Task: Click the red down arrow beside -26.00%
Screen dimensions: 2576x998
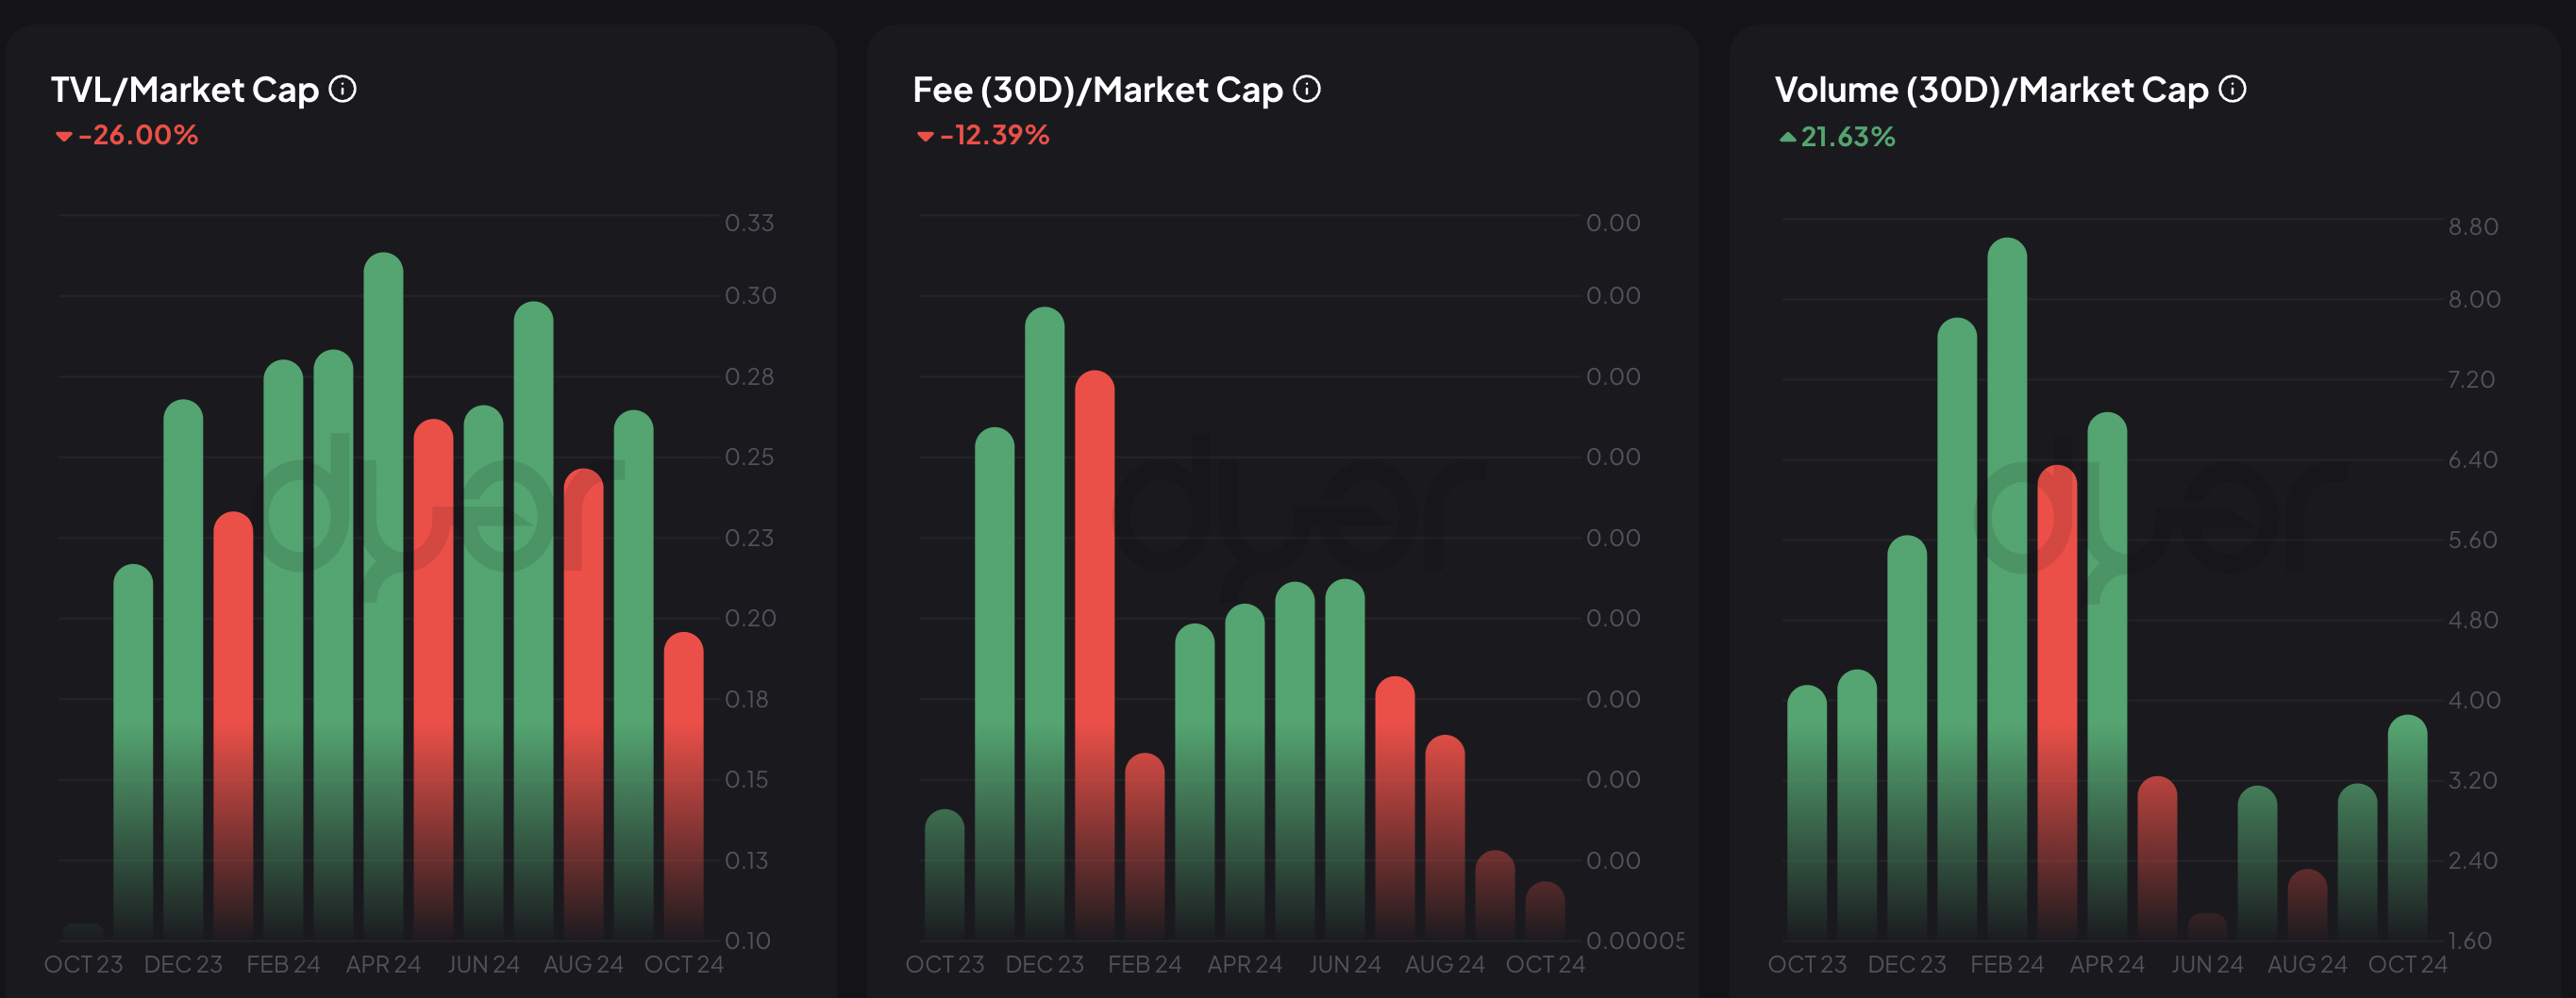Action: (x=64, y=136)
